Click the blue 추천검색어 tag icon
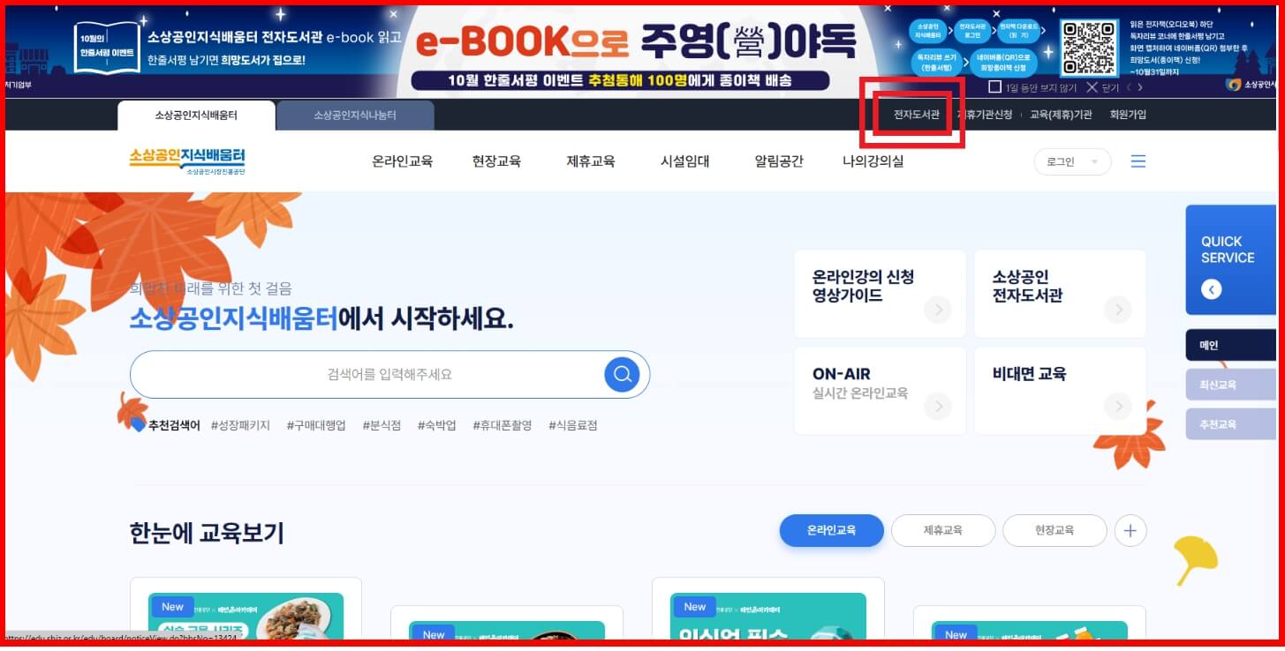 tap(138, 425)
